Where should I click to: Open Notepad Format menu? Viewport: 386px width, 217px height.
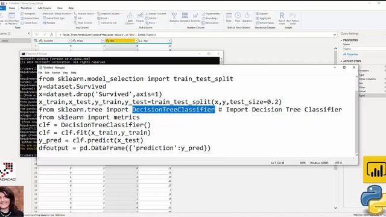[x=56, y=73]
